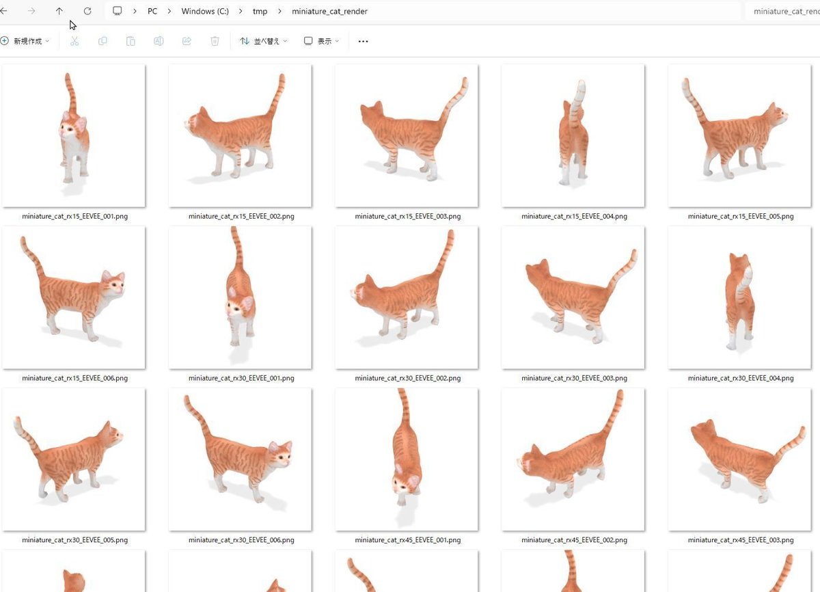Select thumbnail of miniature_cat_rx30_EEVEE_005.png
The height and width of the screenshot is (592, 820).
pyautogui.click(x=74, y=460)
